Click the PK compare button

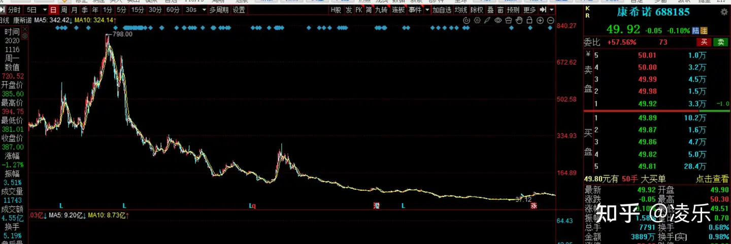tap(359, 10)
